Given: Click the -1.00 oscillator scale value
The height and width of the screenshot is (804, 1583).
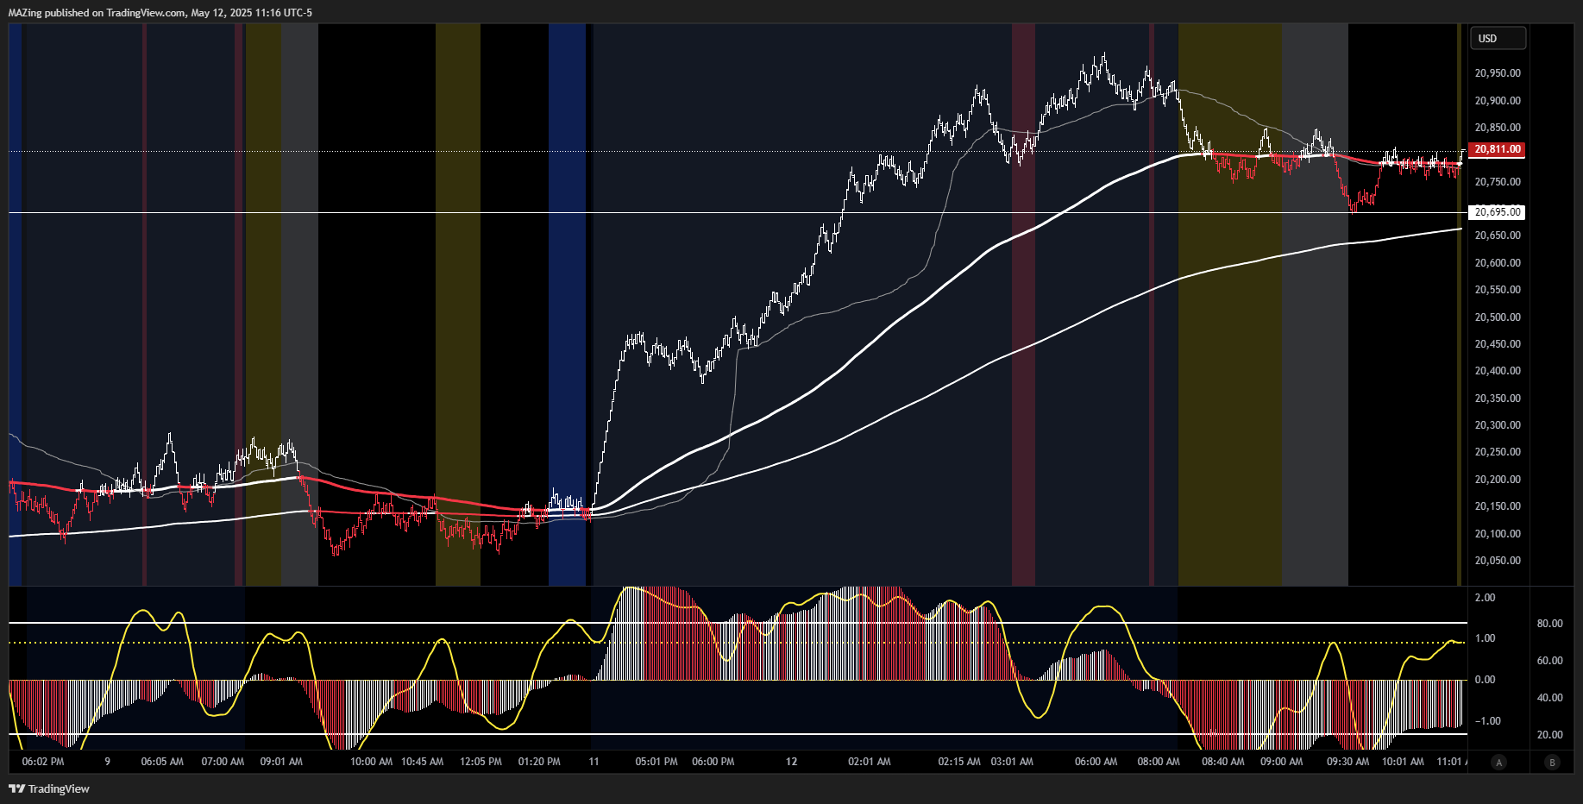Looking at the screenshot, I should 1487,721.
